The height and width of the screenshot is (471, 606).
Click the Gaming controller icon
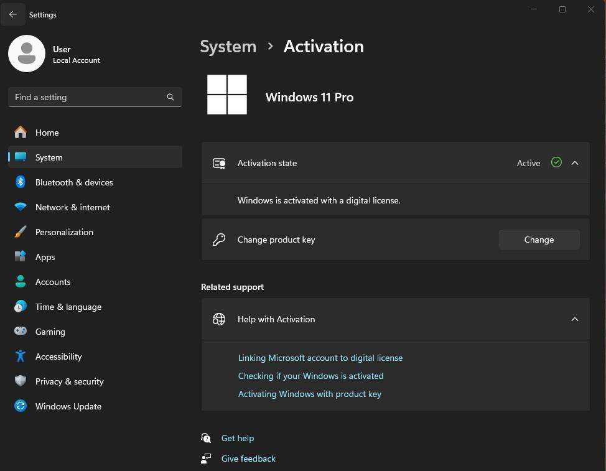pyautogui.click(x=21, y=332)
